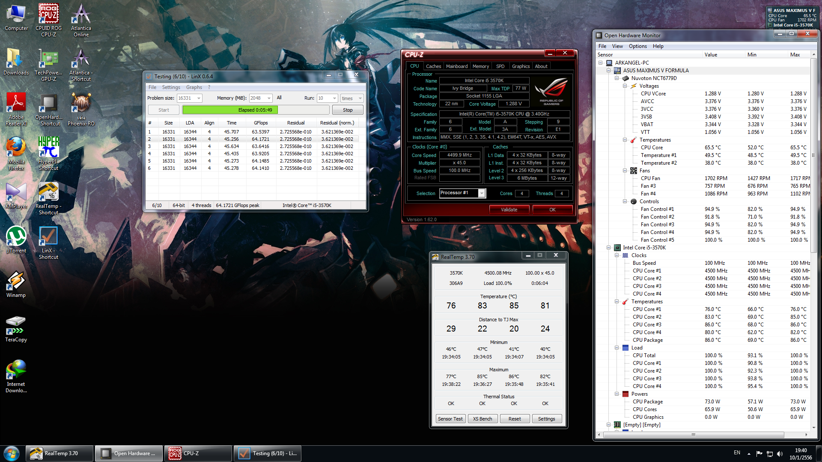822x462 pixels.
Task: Open View menu in Open Hardware Monitor
Action: coord(617,46)
